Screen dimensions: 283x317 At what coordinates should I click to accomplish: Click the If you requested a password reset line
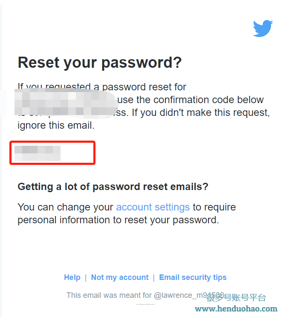(x=102, y=87)
